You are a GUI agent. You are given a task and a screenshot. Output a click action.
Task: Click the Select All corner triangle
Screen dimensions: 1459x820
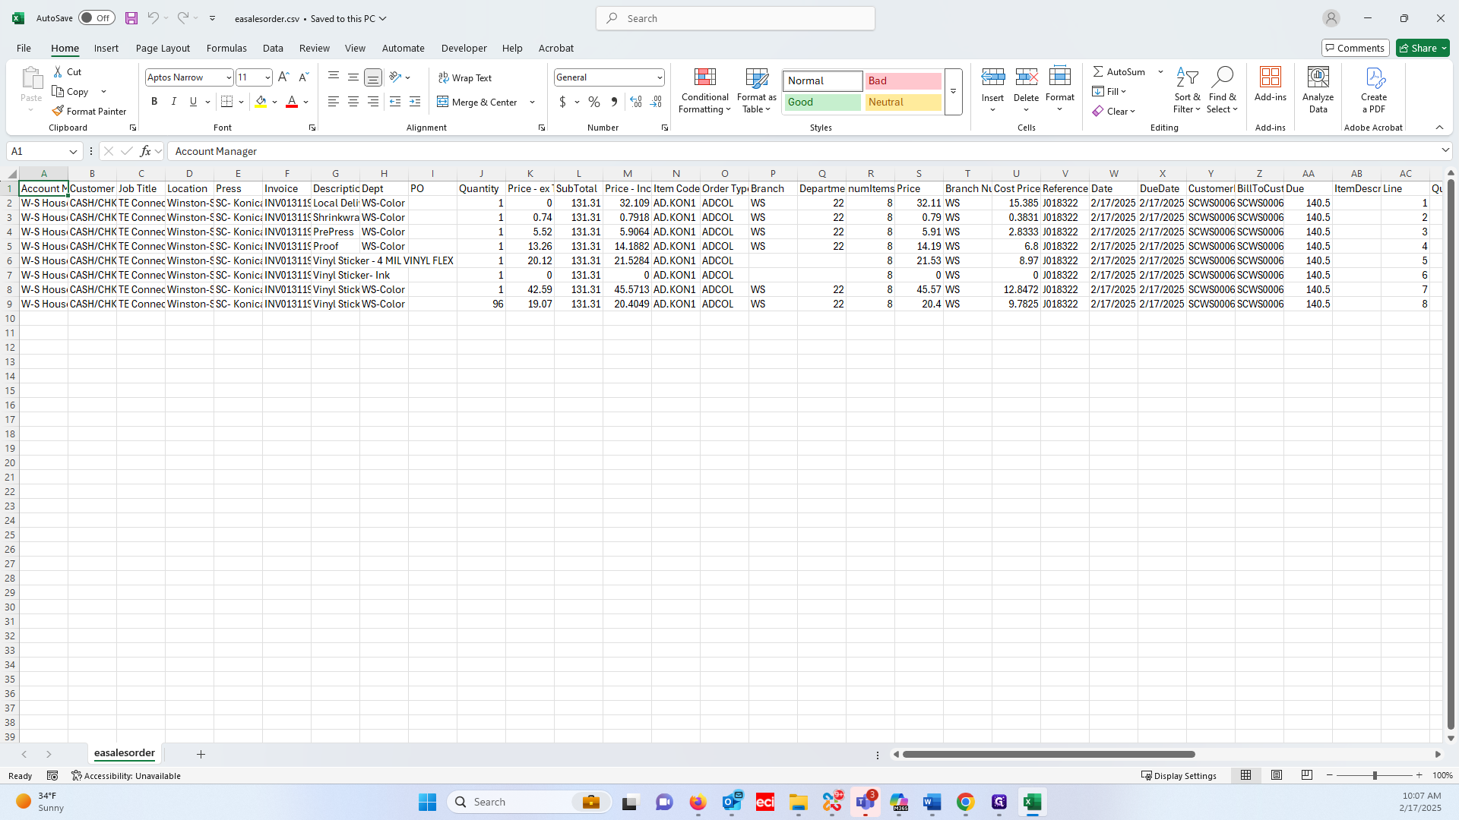[x=11, y=174]
